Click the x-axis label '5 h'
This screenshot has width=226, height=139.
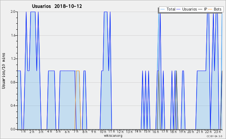pos(58,131)
